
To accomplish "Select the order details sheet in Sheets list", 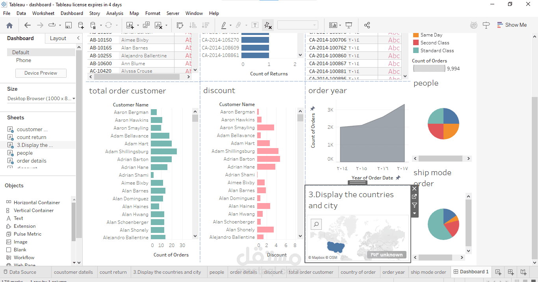I will (32, 161).
